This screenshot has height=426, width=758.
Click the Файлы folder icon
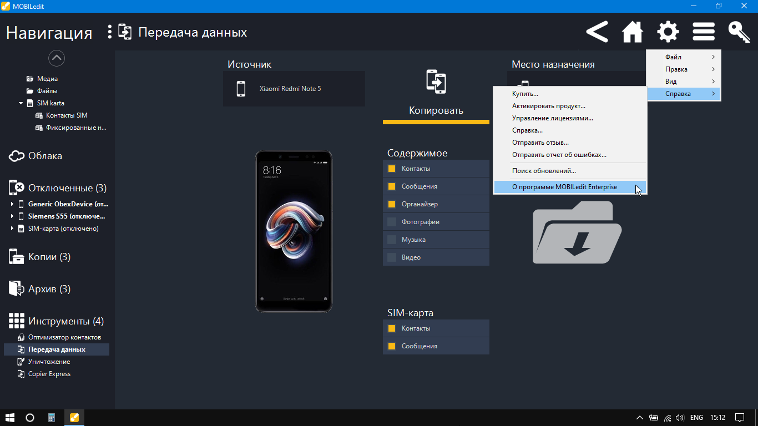point(30,91)
